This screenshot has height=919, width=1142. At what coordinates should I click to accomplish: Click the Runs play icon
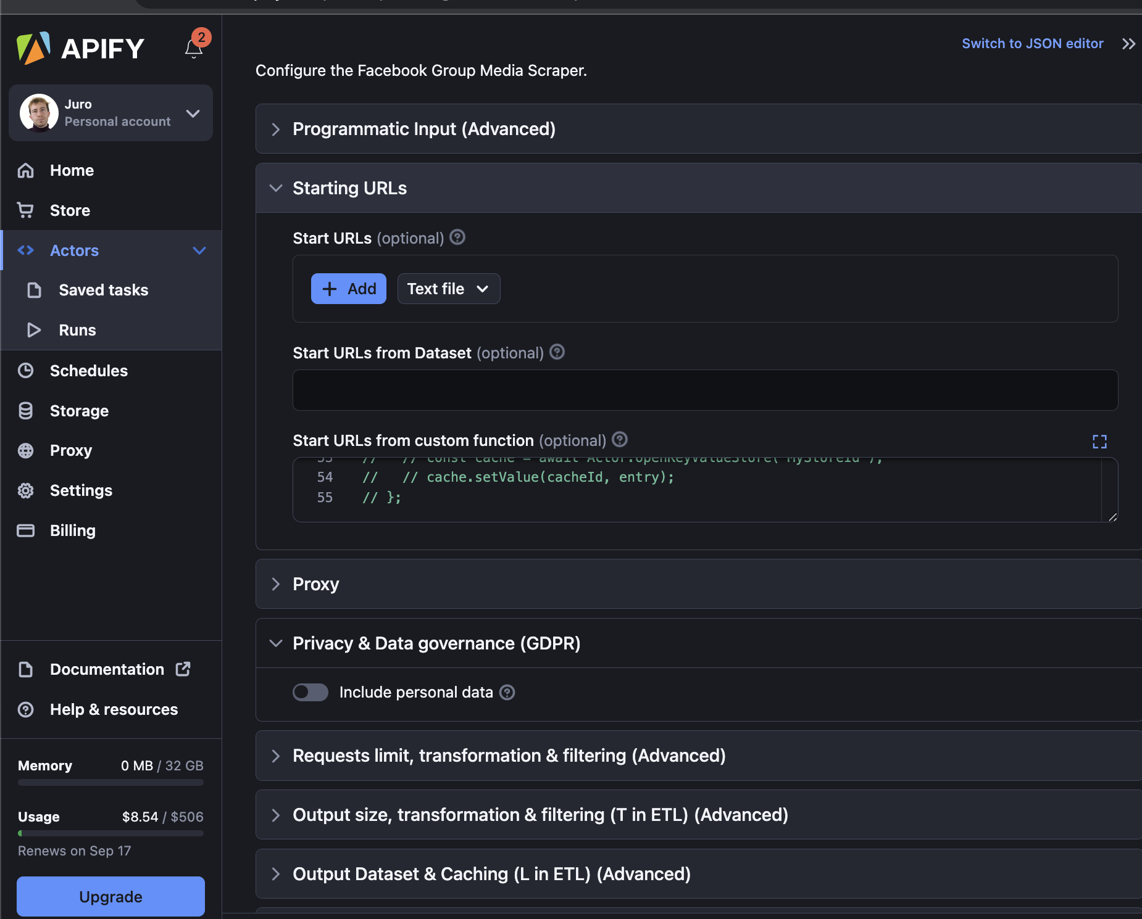point(35,330)
